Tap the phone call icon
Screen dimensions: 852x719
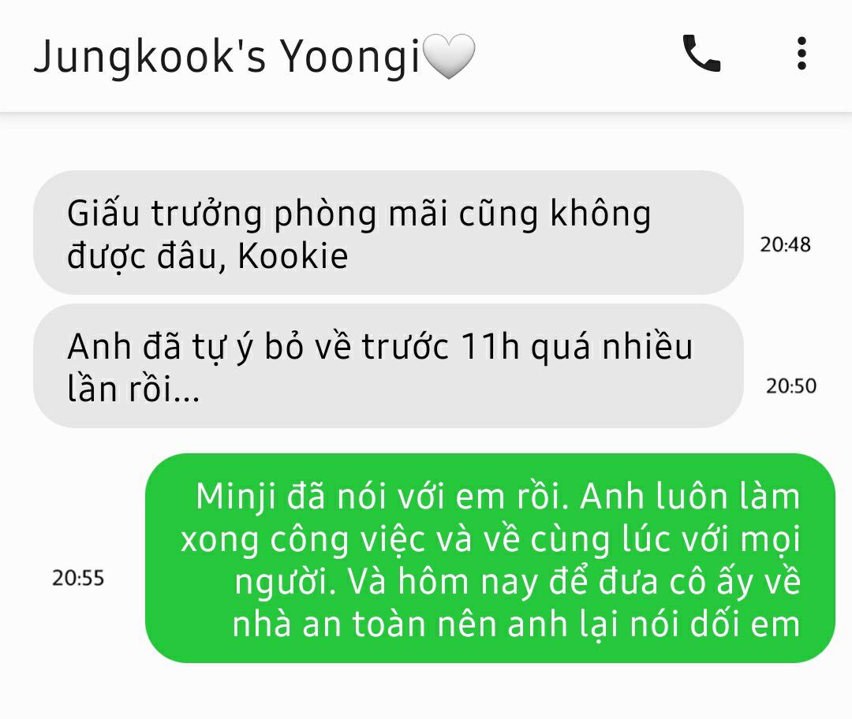pos(701,54)
